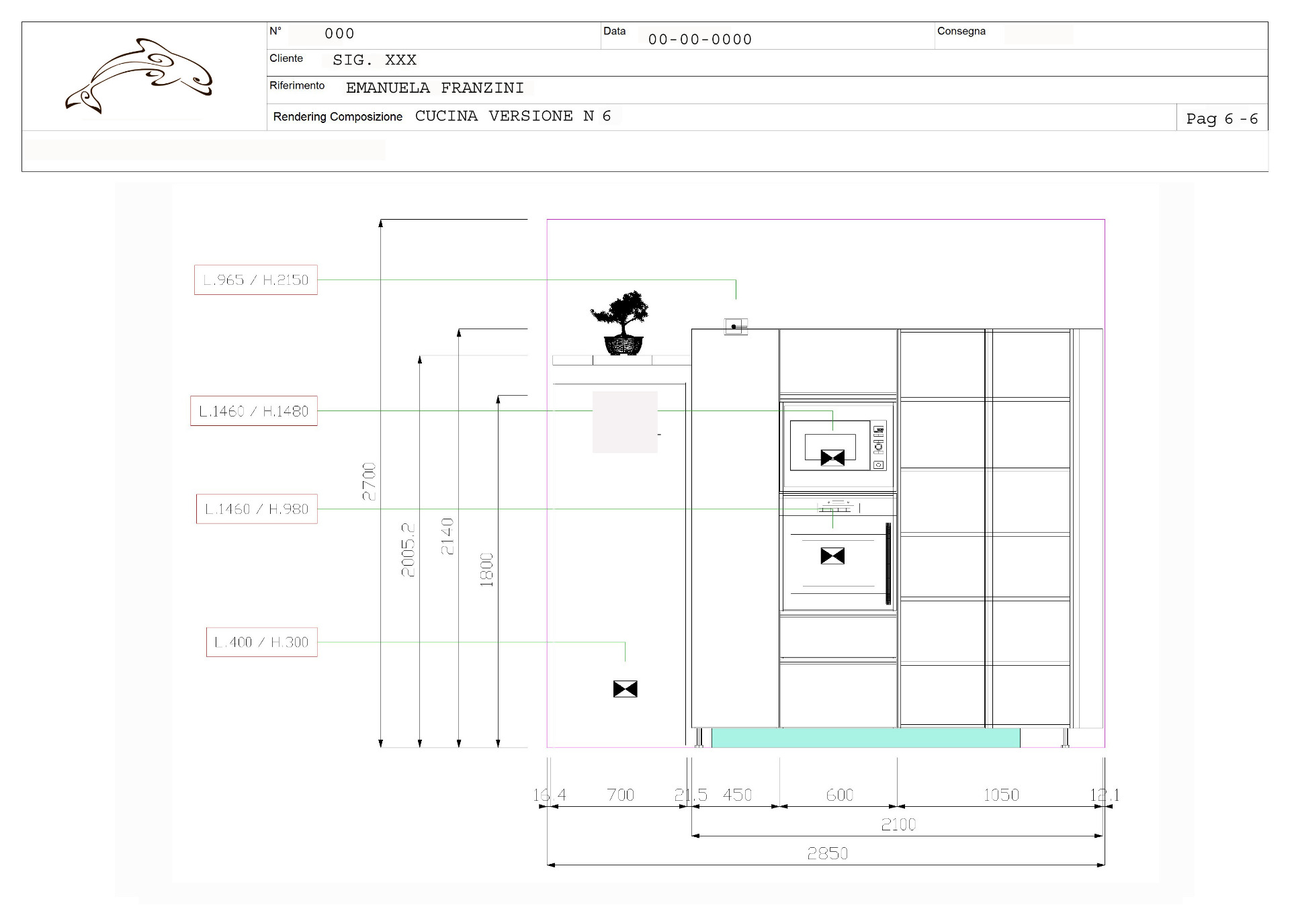Select the L.1460 / H.1480 label

click(x=254, y=411)
